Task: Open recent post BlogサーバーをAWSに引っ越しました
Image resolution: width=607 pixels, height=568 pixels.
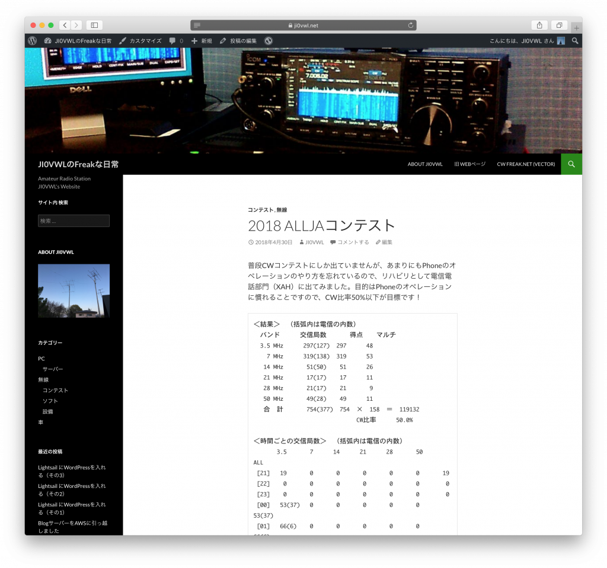Action: tap(72, 527)
